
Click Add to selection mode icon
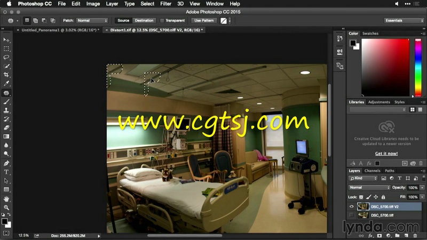coord(35,20)
